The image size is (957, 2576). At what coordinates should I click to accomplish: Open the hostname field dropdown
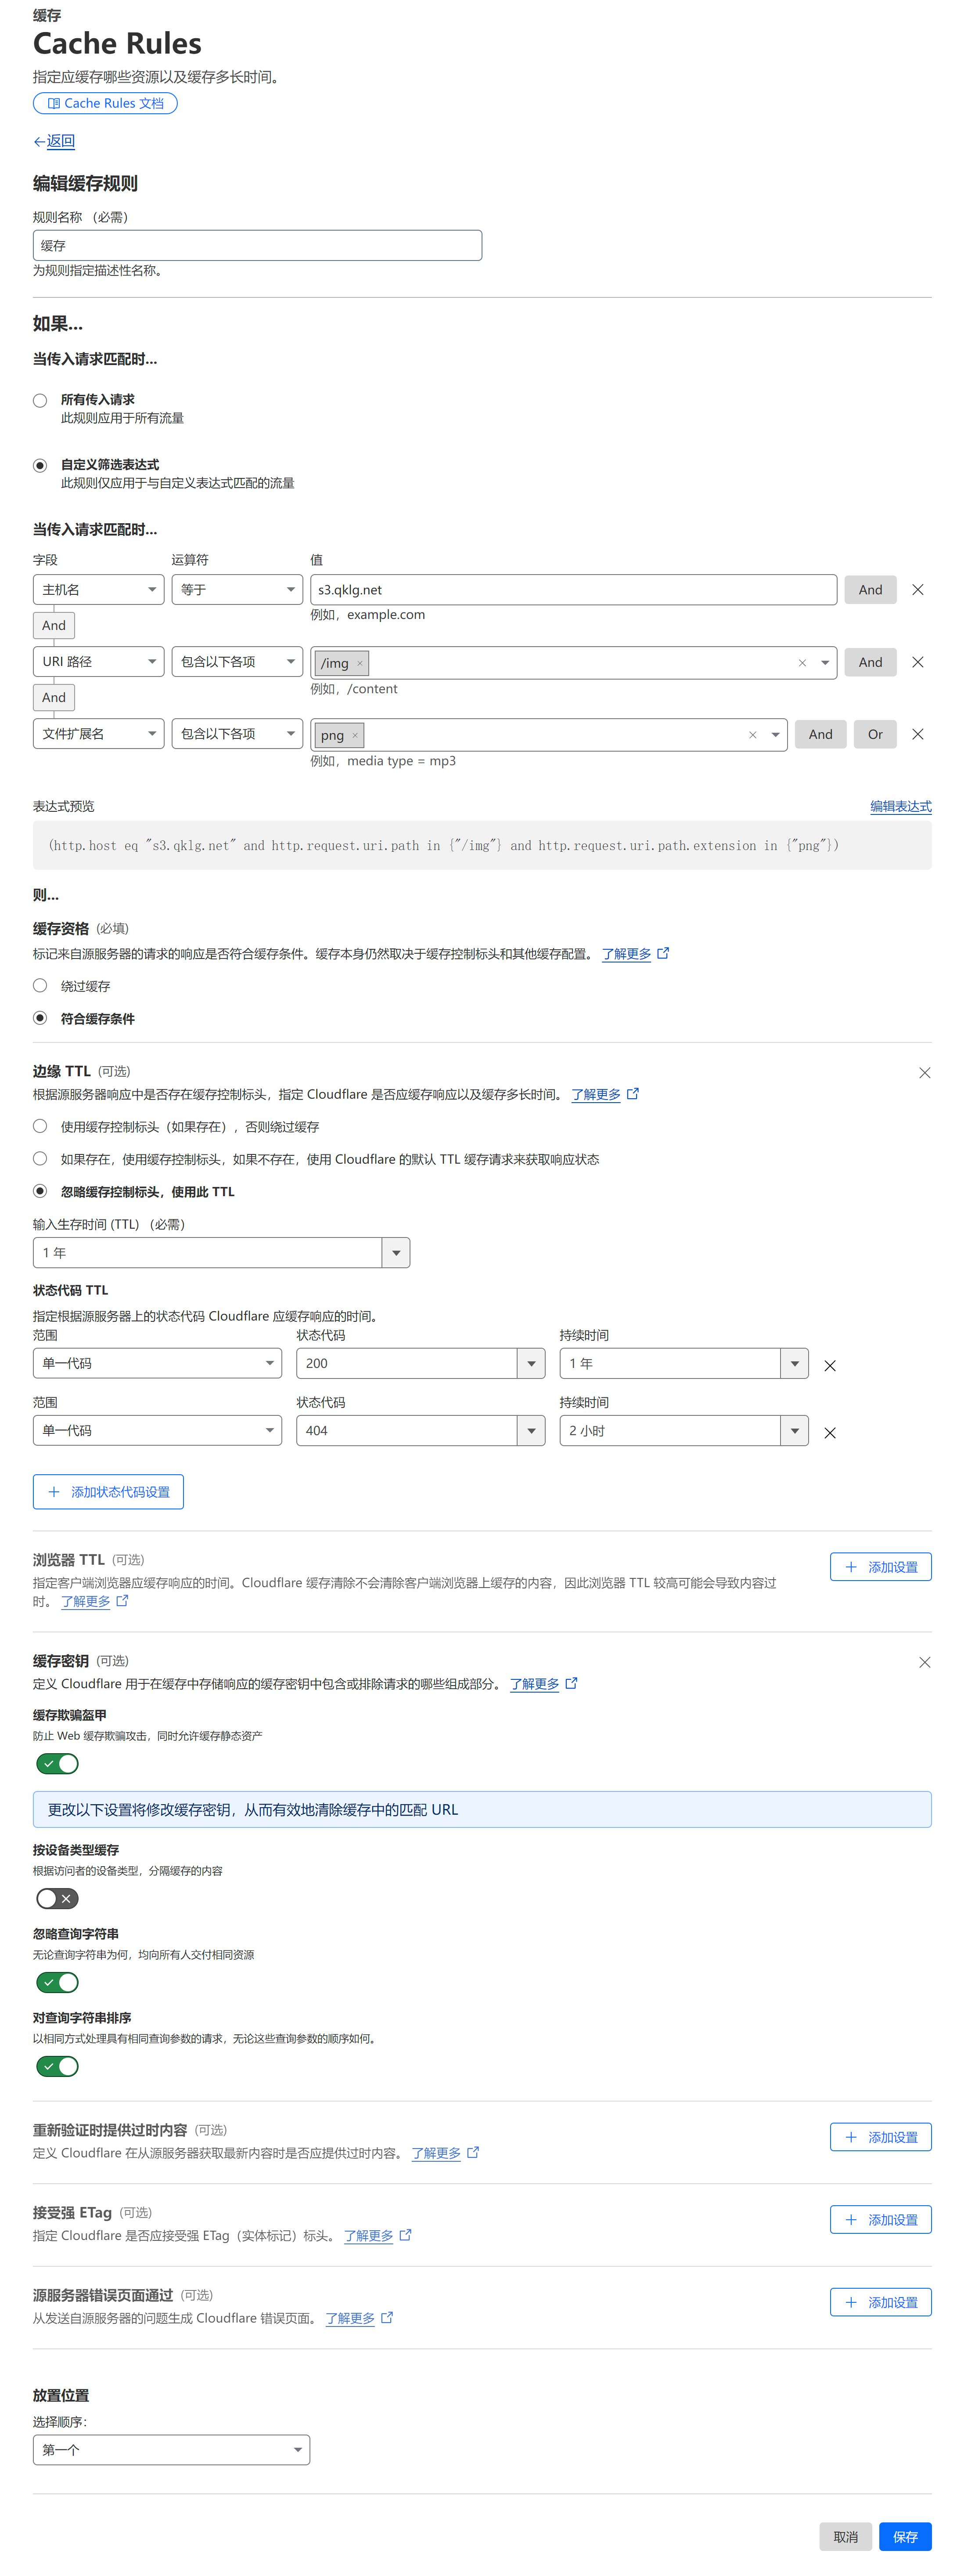[98, 590]
